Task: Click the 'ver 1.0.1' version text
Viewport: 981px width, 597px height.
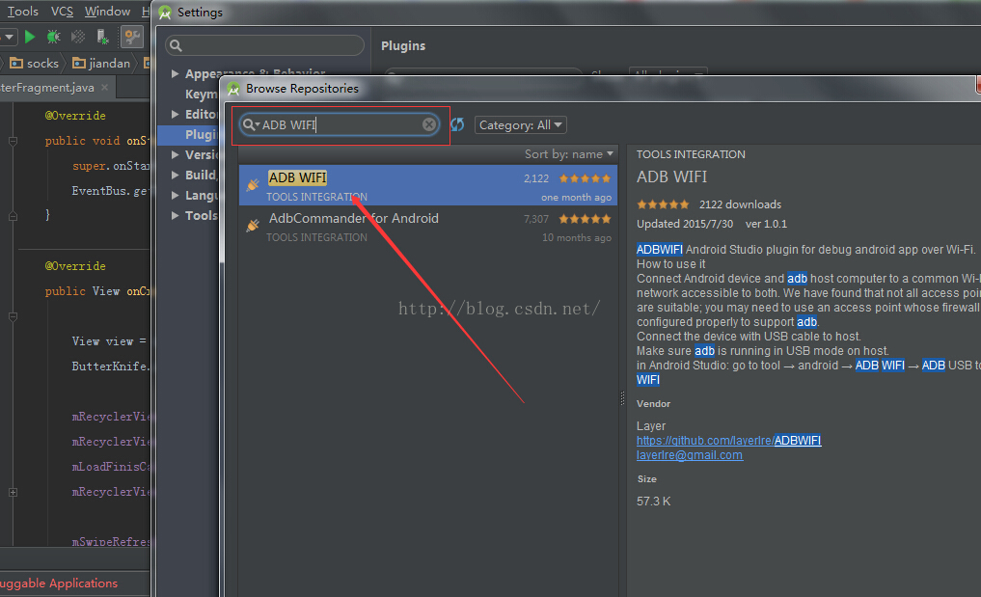Action: pyautogui.click(x=766, y=224)
